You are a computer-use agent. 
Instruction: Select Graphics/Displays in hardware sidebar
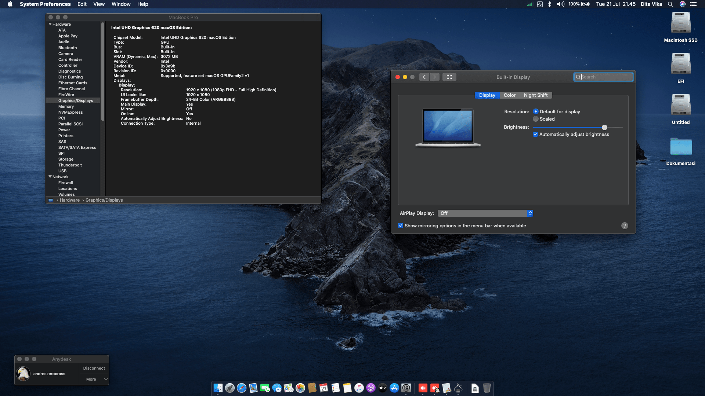click(76, 100)
